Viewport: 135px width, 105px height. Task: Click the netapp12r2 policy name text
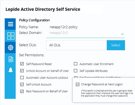tap(63, 27)
